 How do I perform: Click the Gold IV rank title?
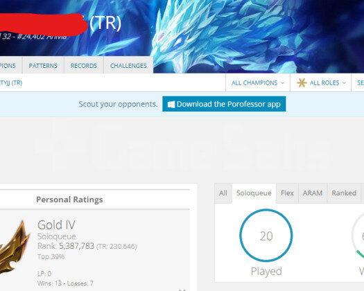coord(56,224)
